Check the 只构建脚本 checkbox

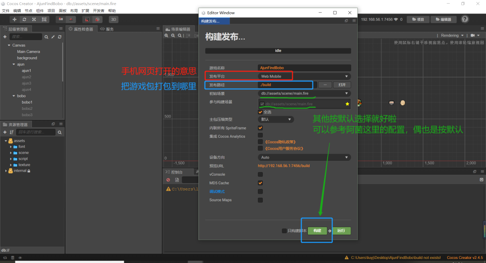(x=284, y=231)
